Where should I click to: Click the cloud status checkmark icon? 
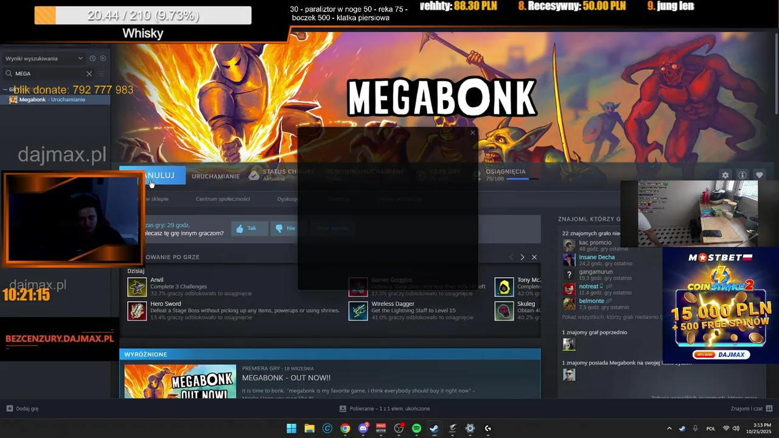pyautogui.click(x=254, y=175)
